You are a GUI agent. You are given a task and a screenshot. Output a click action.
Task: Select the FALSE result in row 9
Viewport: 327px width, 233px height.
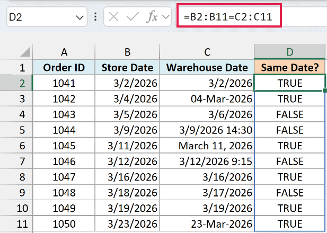290,192
